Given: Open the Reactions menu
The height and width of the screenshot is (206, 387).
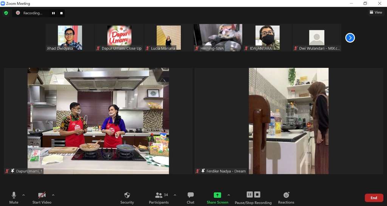Looking at the screenshot, I should tap(286, 198).
